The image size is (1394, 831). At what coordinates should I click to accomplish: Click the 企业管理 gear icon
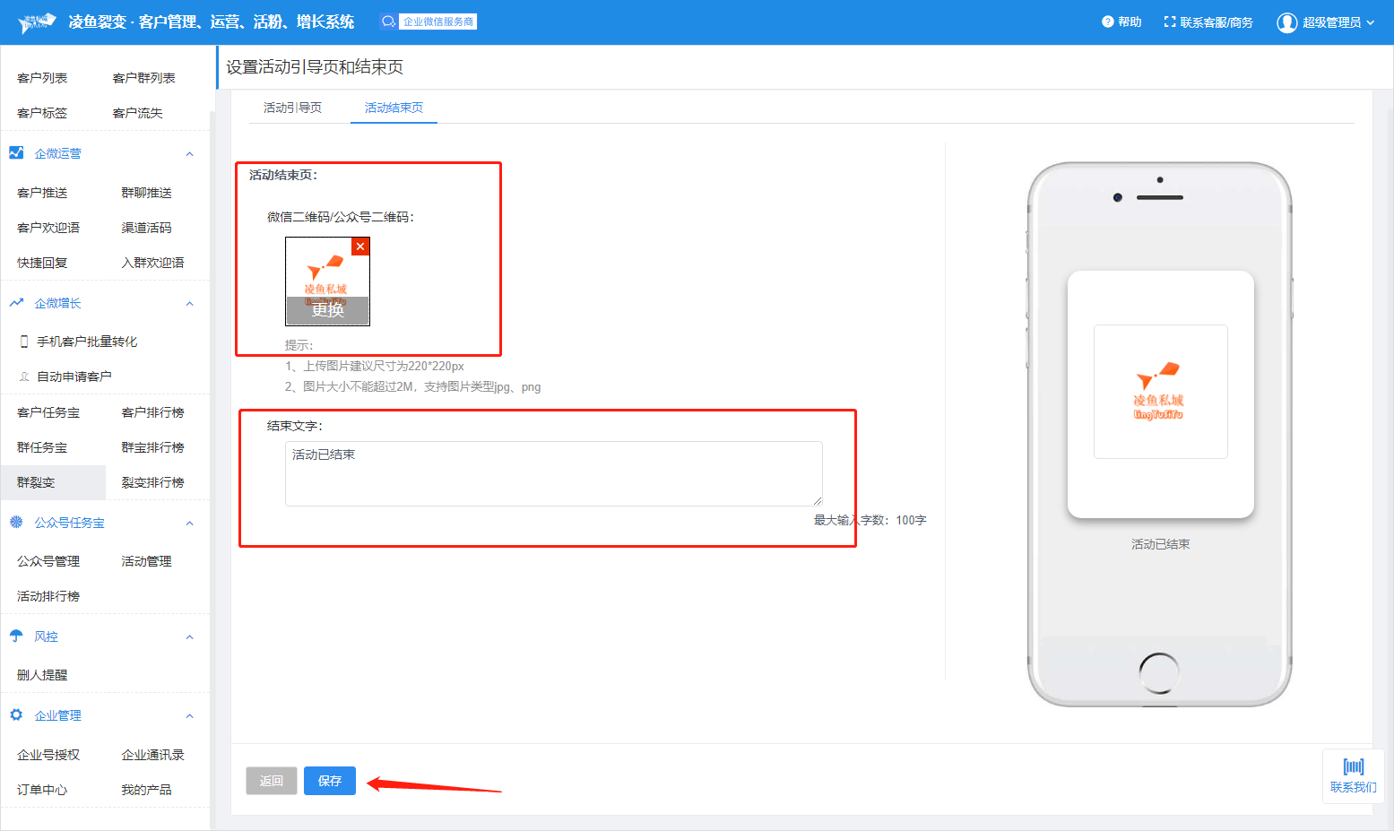click(x=16, y=714)
